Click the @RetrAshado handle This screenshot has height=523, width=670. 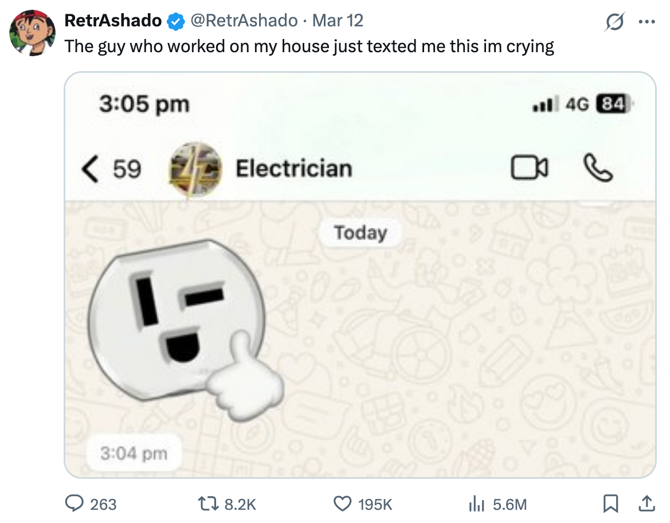(x=244, y=21)
